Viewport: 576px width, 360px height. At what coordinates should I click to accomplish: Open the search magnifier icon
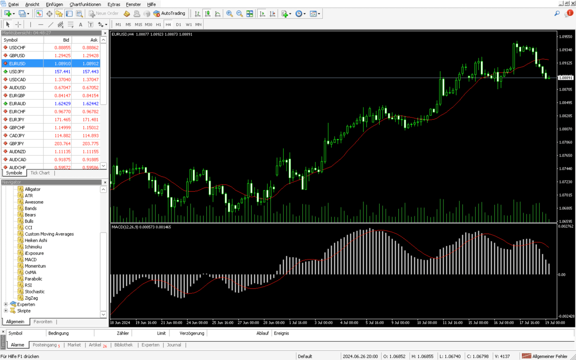(557, 14)
